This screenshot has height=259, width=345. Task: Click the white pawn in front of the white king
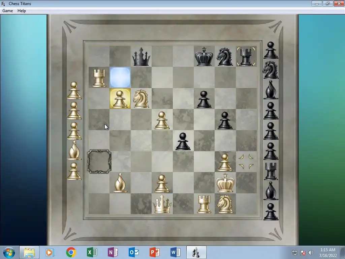click(225, 163)
